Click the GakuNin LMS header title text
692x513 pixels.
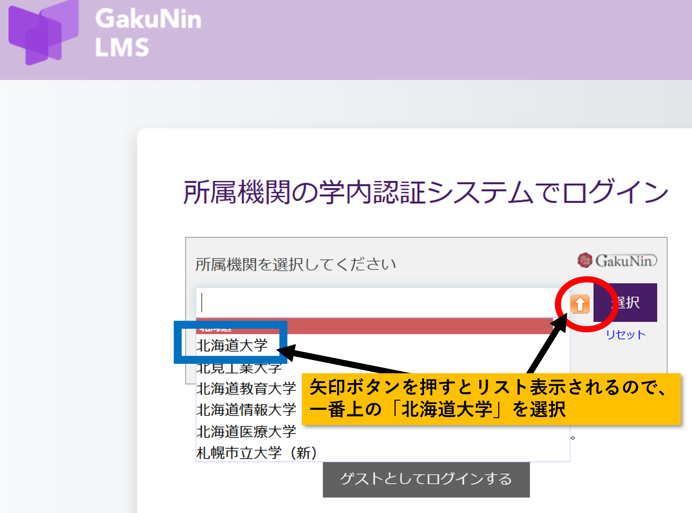click(x=148, y=33)
